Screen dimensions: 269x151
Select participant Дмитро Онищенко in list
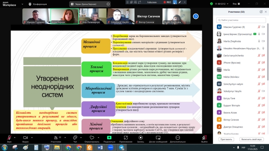tap(241, 127)
